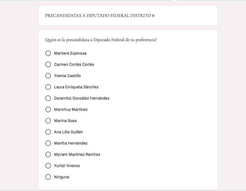Select Doramitzi González Hernández radio button
The height and width of the screenshot is (191, 246).
[48, 98]
